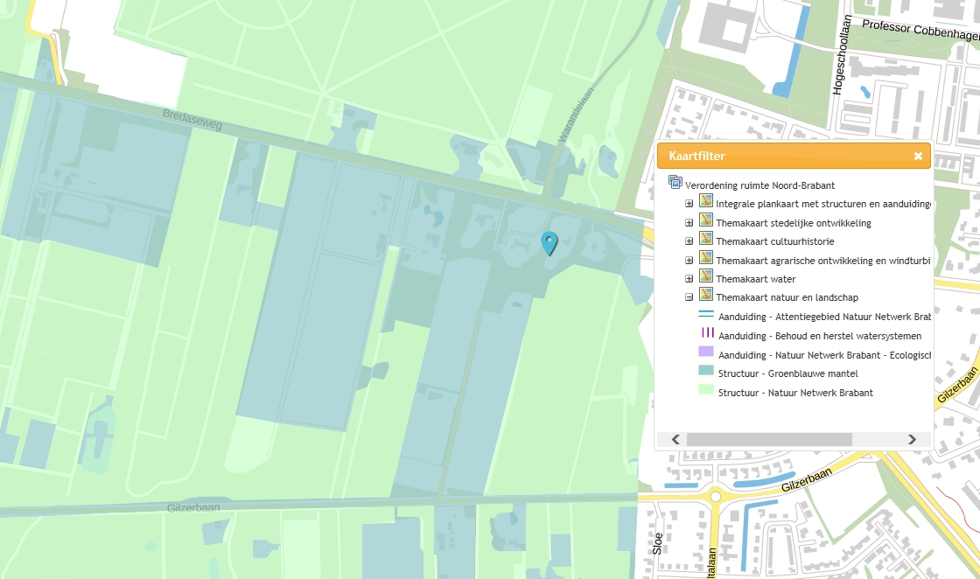Click 'Aanduiding - Attentiegebied Natuur Netwerk' legend text

tap(824, 317)
